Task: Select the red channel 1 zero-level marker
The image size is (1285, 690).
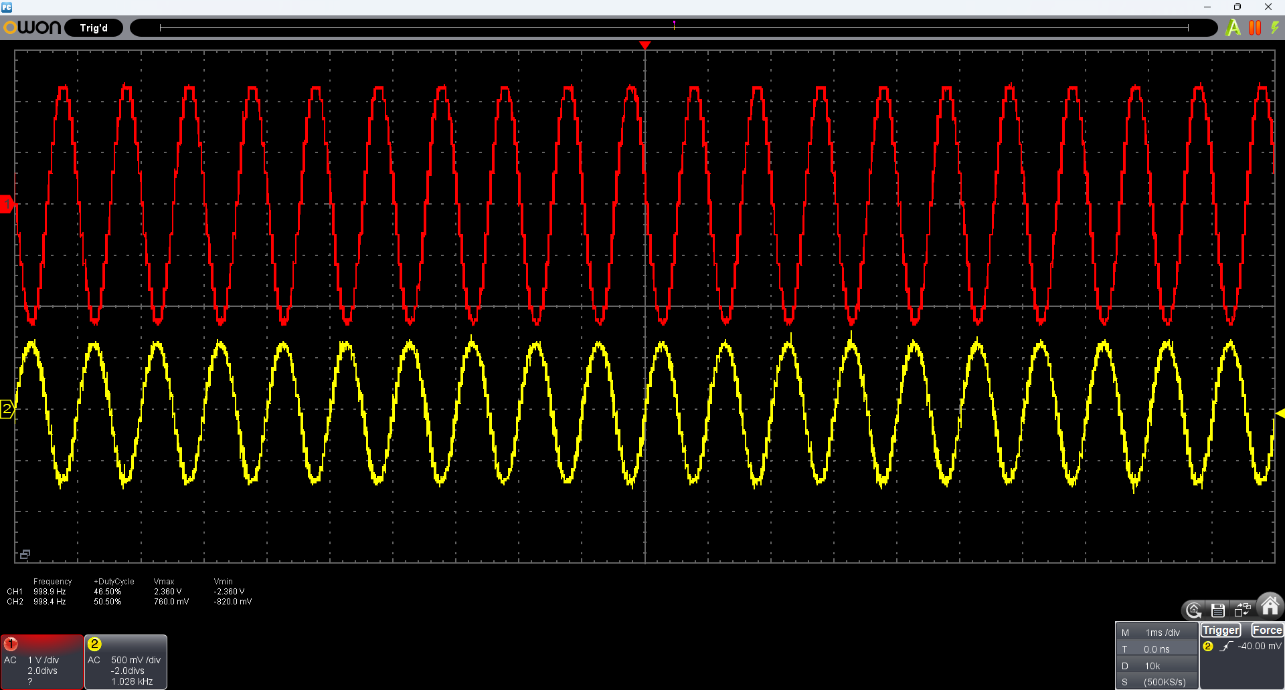Action: pyautogui.click(x=7, y=204)
